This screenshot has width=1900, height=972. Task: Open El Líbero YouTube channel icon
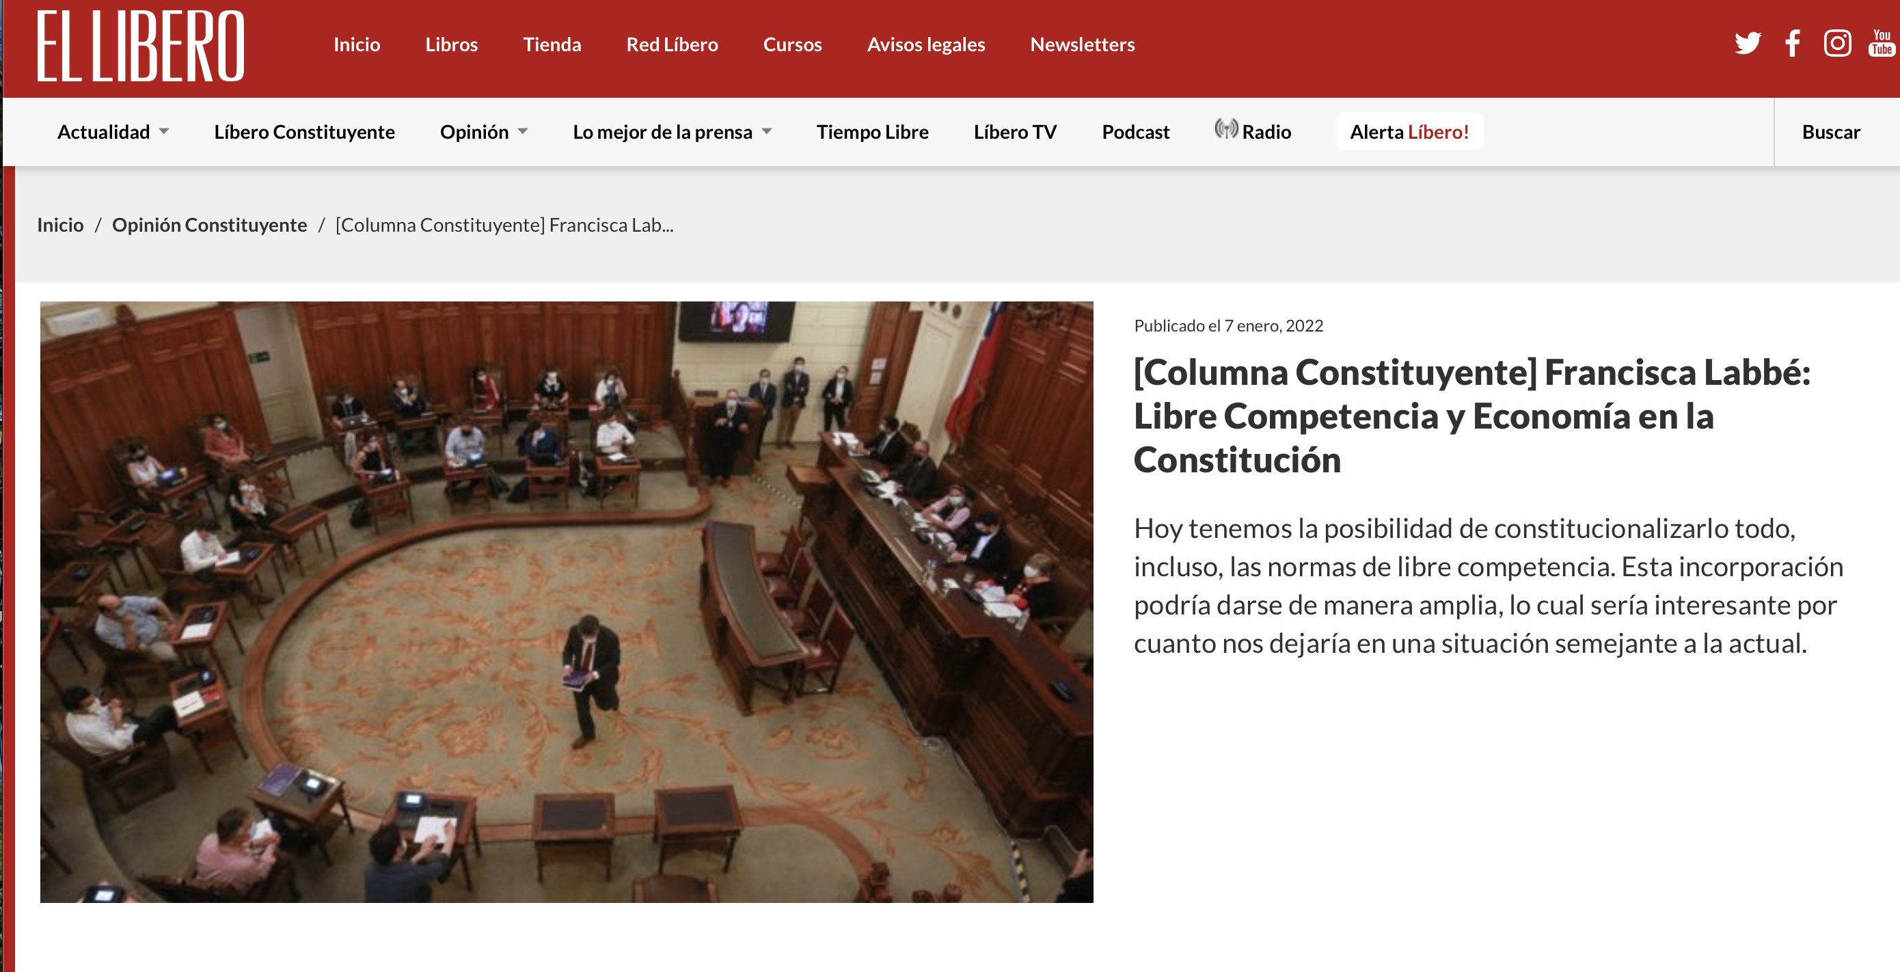pos(1882,44)
